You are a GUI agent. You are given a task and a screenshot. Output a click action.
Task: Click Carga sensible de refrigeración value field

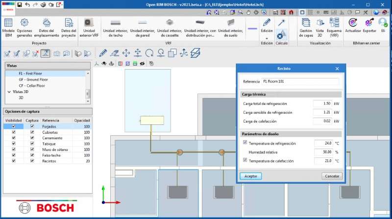(323, 112)
